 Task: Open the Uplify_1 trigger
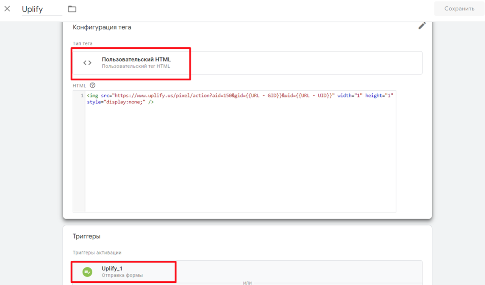(x=248, y=272)
